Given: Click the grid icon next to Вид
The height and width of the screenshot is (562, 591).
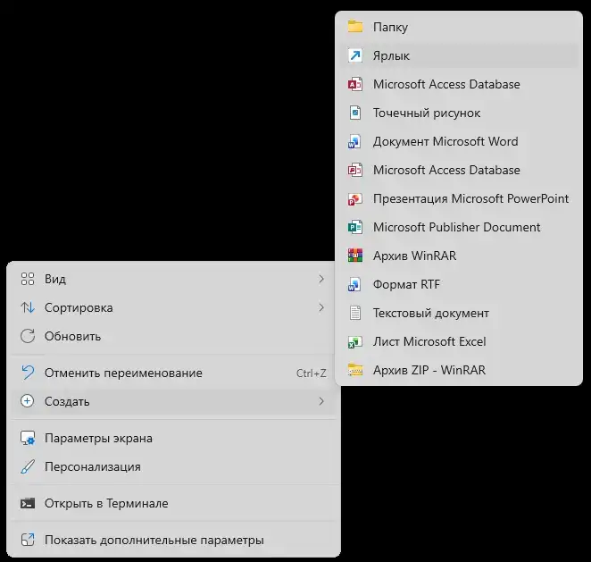Looking at the screenshot, I should tap(28, 279).
